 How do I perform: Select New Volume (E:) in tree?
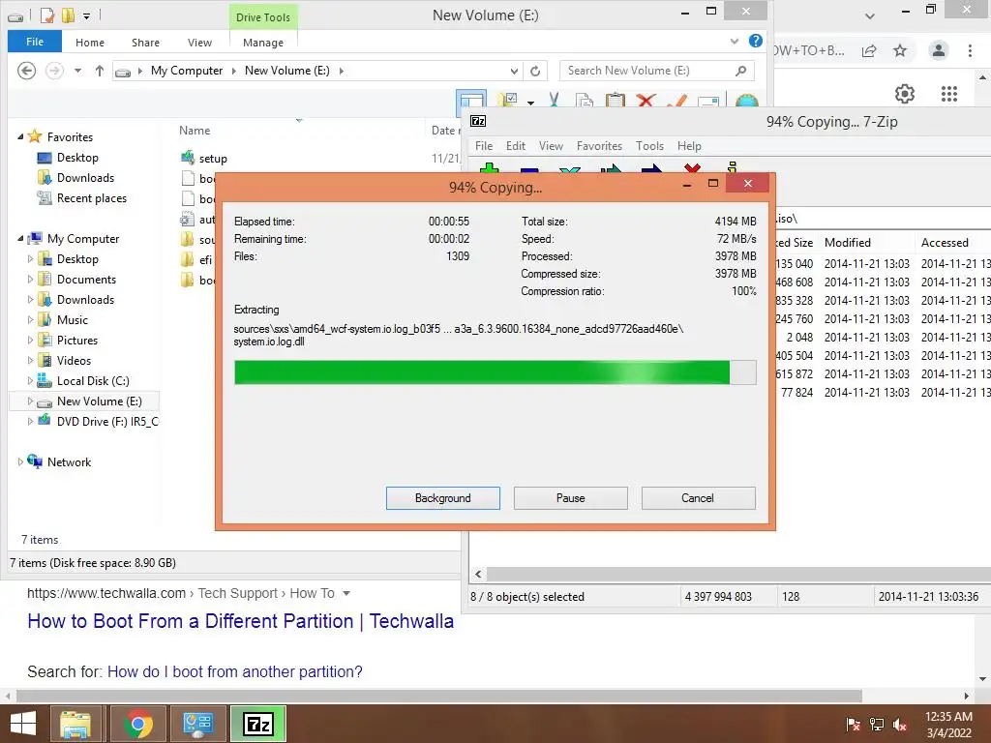pos(100,401)
